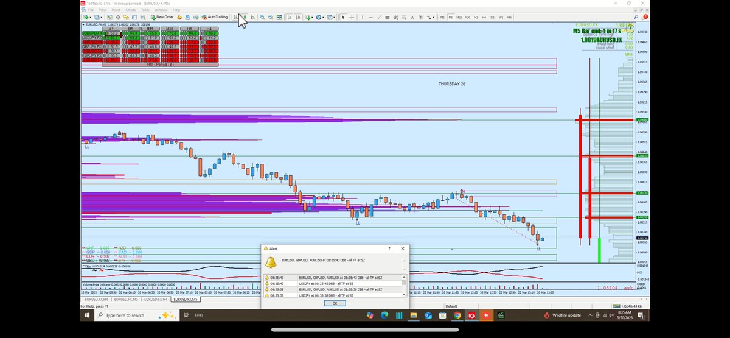The height and width of the screenshot is (338, 730).
Task: Select the Fibonacci retracement tool
Action: [x=404, y=17]
